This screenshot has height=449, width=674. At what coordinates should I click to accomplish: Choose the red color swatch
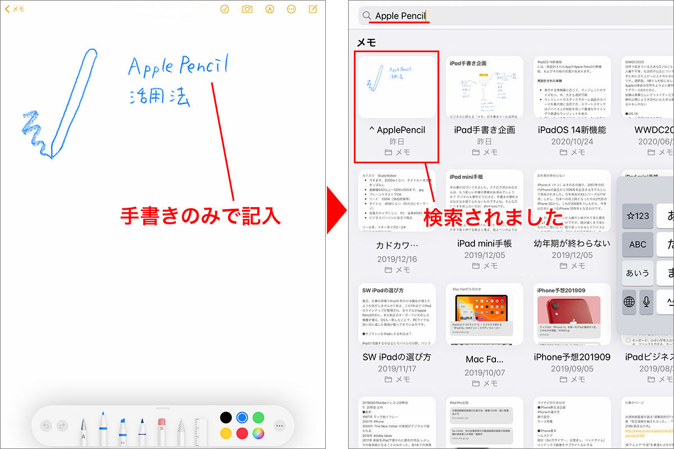point(242,433)
